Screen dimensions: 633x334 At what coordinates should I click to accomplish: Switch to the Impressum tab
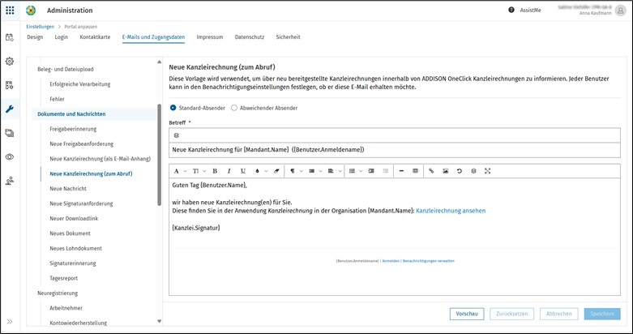[x=210, y=37]
